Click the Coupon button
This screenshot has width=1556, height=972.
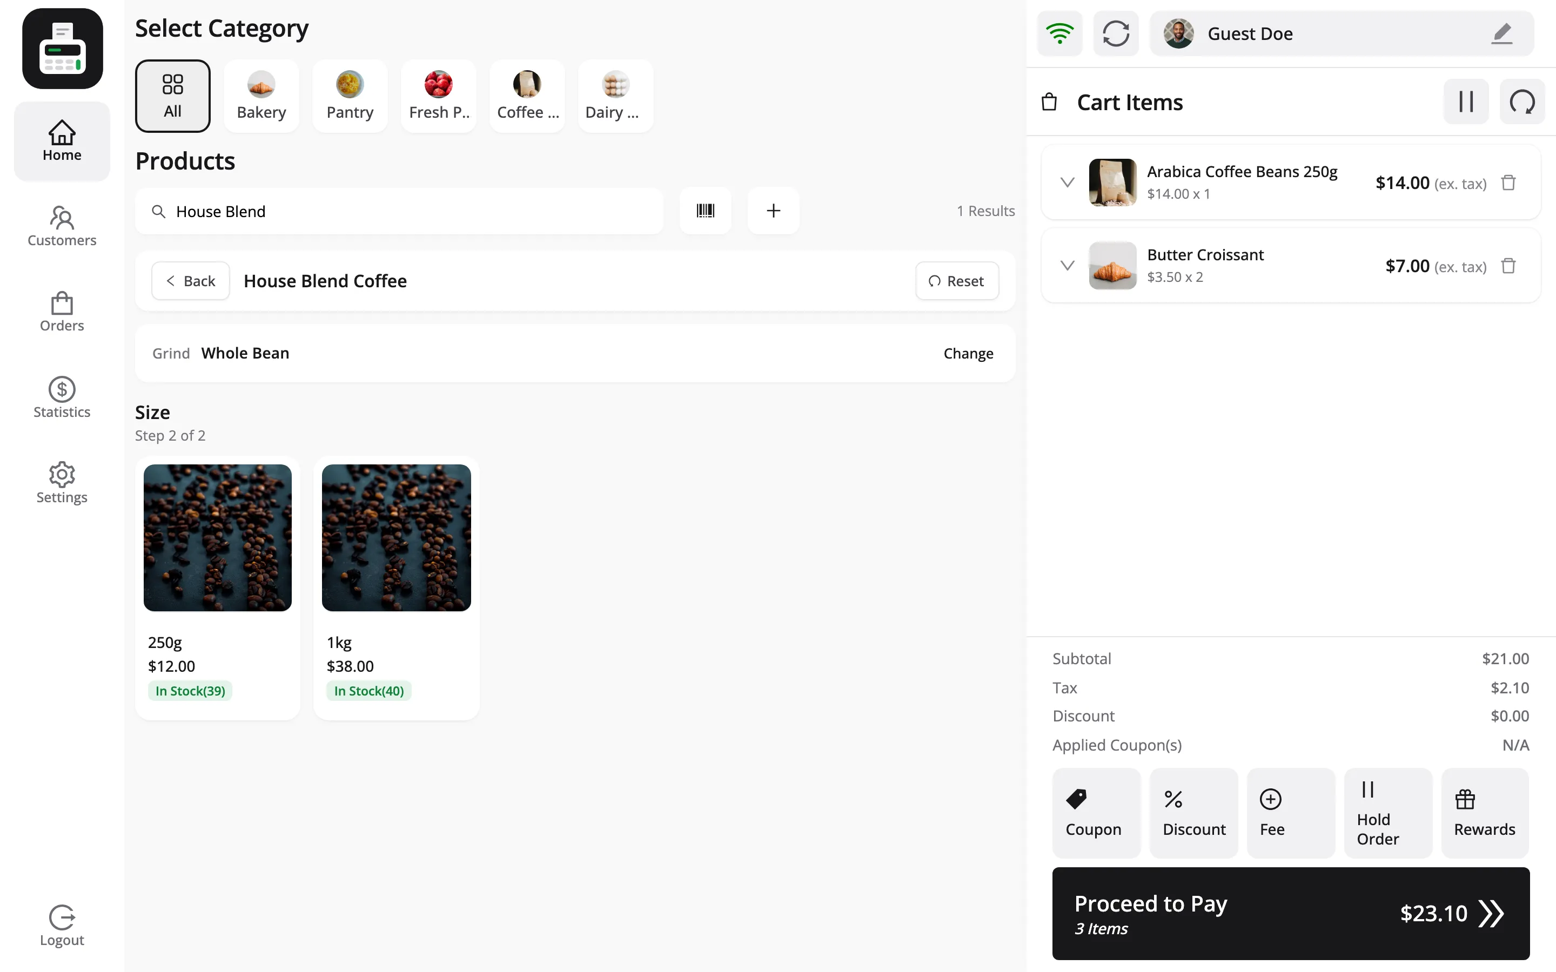[1096, 813]
